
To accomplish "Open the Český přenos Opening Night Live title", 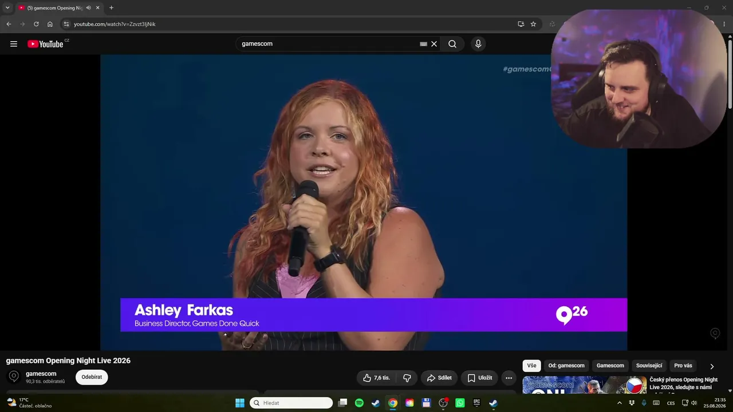I will (683, 383).
